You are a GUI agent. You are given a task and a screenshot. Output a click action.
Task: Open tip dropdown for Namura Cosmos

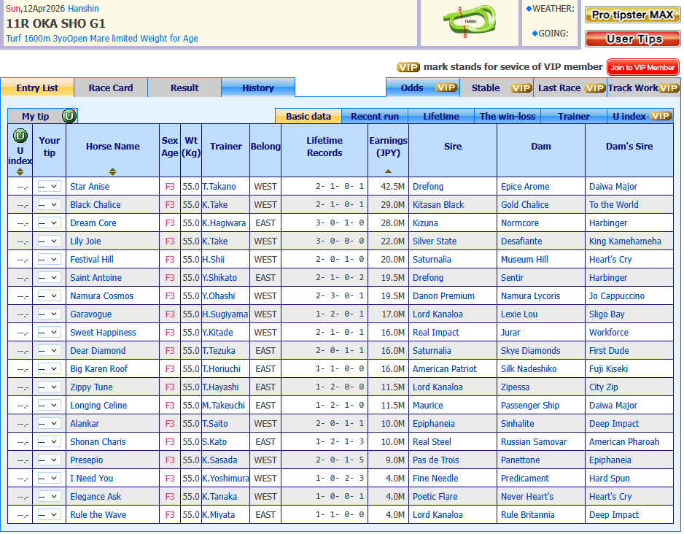click(48, 295)
